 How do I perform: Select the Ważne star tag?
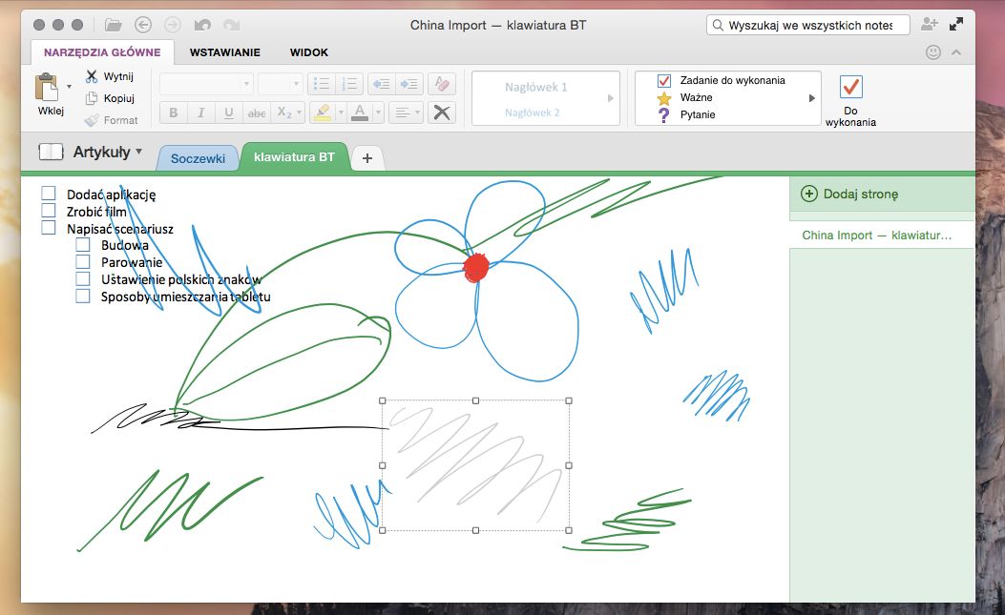[x=684, y=97]
